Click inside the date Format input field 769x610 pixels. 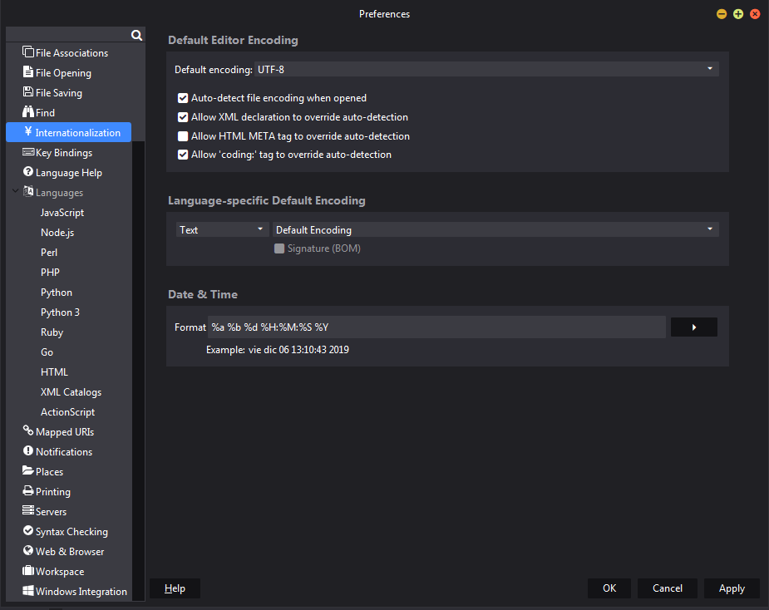(x=416, y=327)
